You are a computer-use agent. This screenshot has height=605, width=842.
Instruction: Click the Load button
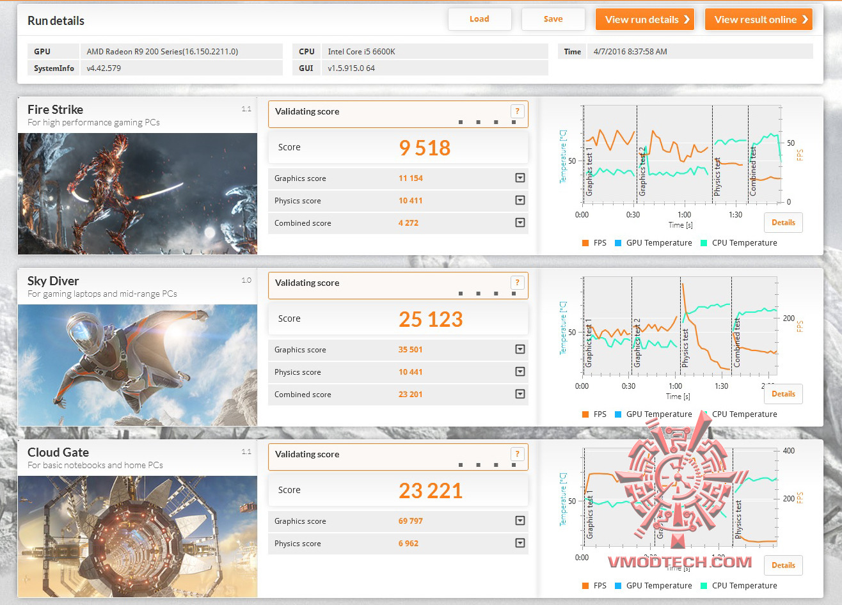[479, 19]
